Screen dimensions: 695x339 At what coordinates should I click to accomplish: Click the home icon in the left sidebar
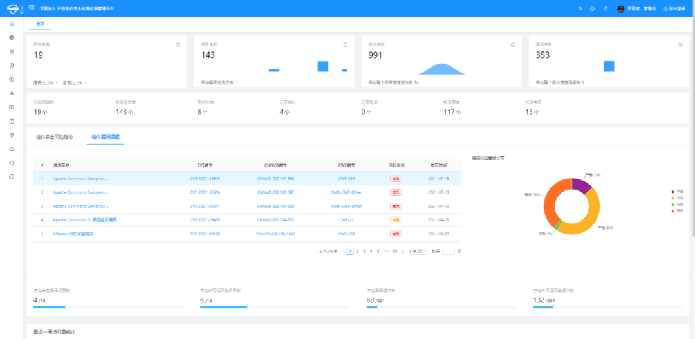(x=12, y=24)
